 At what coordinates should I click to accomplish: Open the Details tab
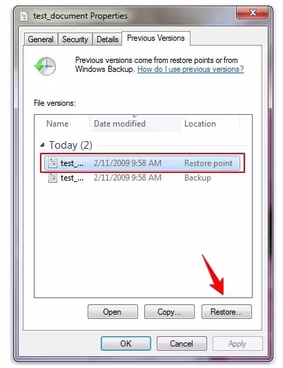(107, 39)
